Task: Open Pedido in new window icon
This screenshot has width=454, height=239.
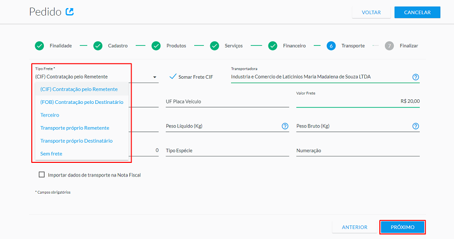Action: point(70,12)
